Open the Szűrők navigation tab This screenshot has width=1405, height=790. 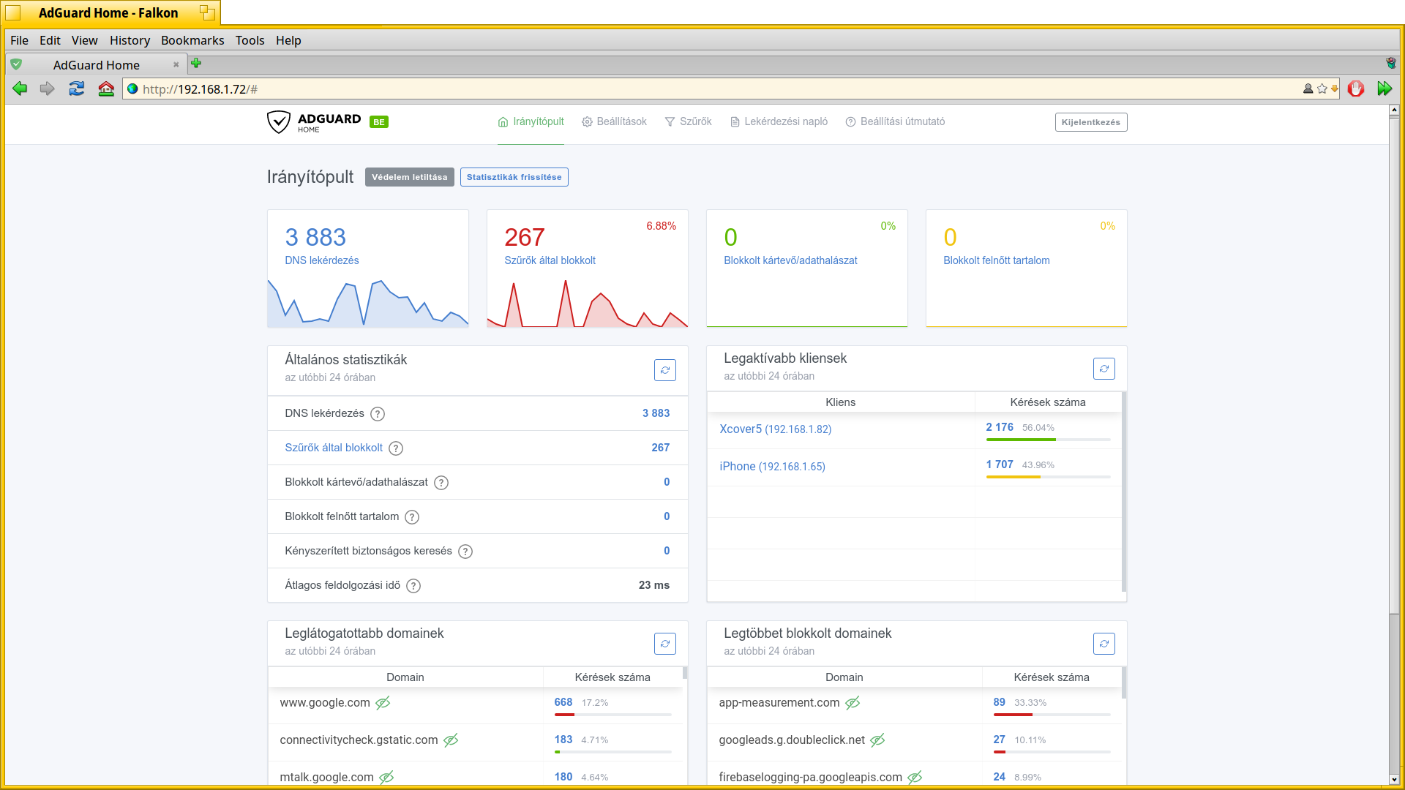point(688,121)
